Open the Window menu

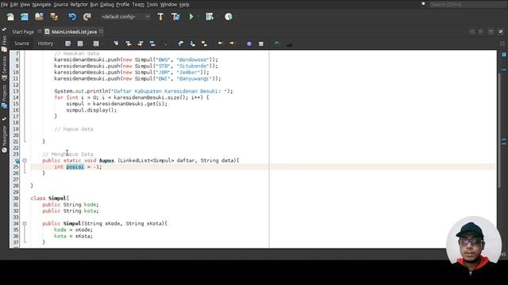(169, 5)
